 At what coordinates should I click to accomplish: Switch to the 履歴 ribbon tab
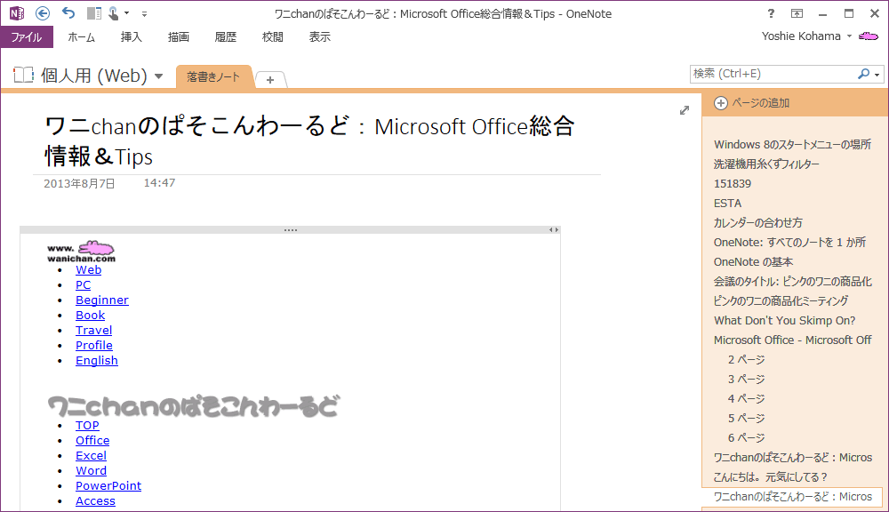click(225, 36)
